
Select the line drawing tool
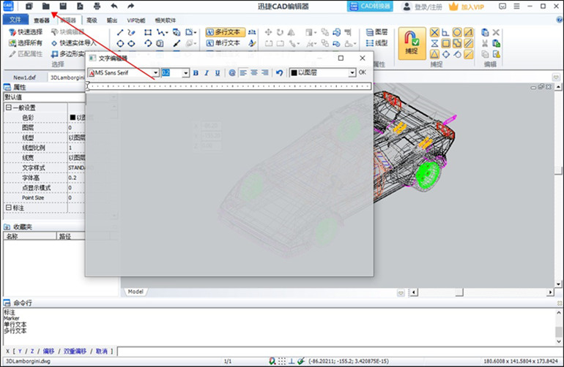coord(120,33)
